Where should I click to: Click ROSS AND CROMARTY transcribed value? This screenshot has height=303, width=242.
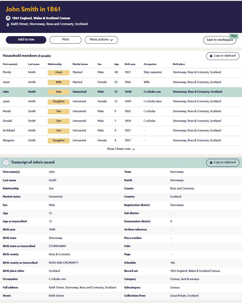[x=63, y=263]
